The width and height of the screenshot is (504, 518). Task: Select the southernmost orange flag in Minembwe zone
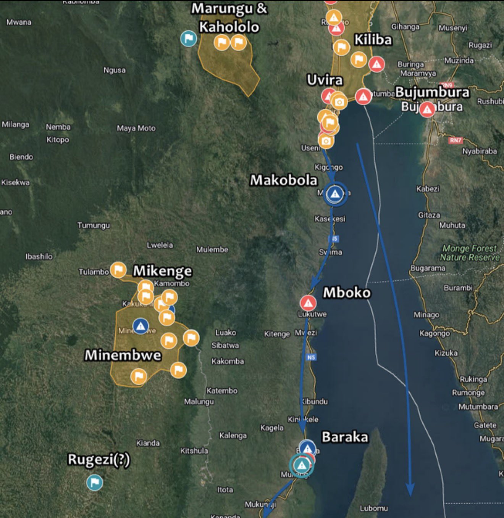click(139, 376)
